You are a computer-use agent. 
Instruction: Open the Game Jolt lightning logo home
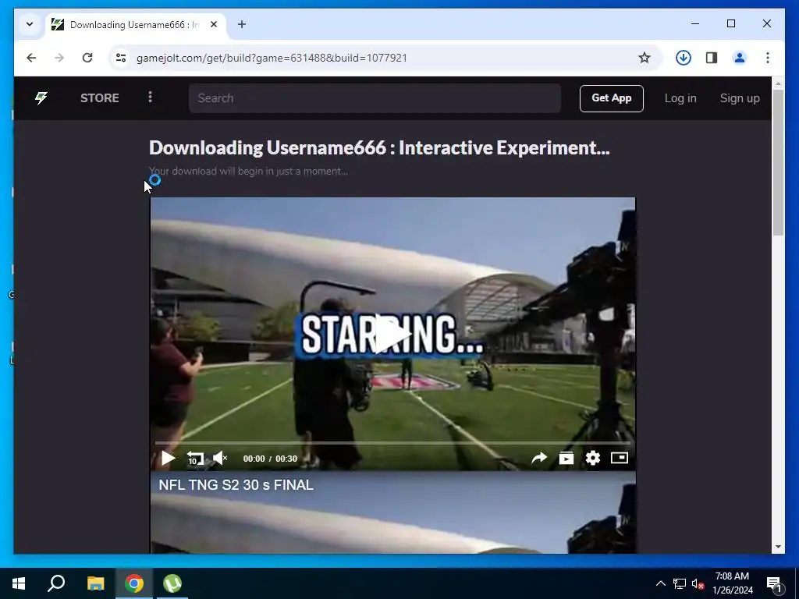pos(41,97)
